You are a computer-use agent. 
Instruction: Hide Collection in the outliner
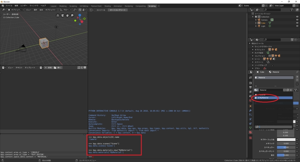coord(297,17)
